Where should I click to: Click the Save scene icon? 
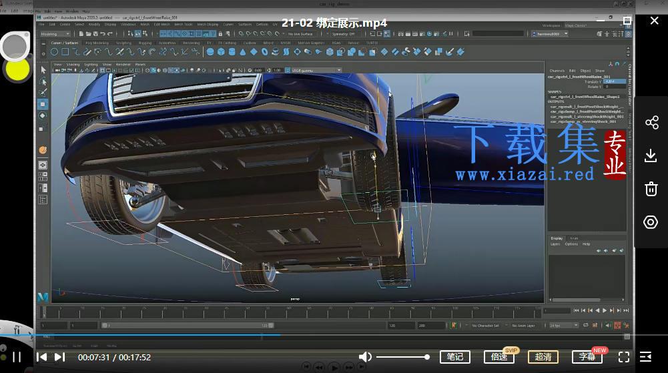95,33
